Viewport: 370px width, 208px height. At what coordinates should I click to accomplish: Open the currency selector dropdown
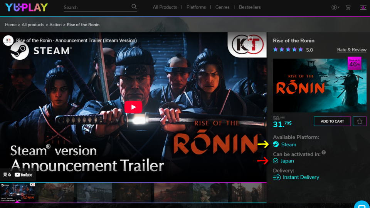[x=335, y=7]
